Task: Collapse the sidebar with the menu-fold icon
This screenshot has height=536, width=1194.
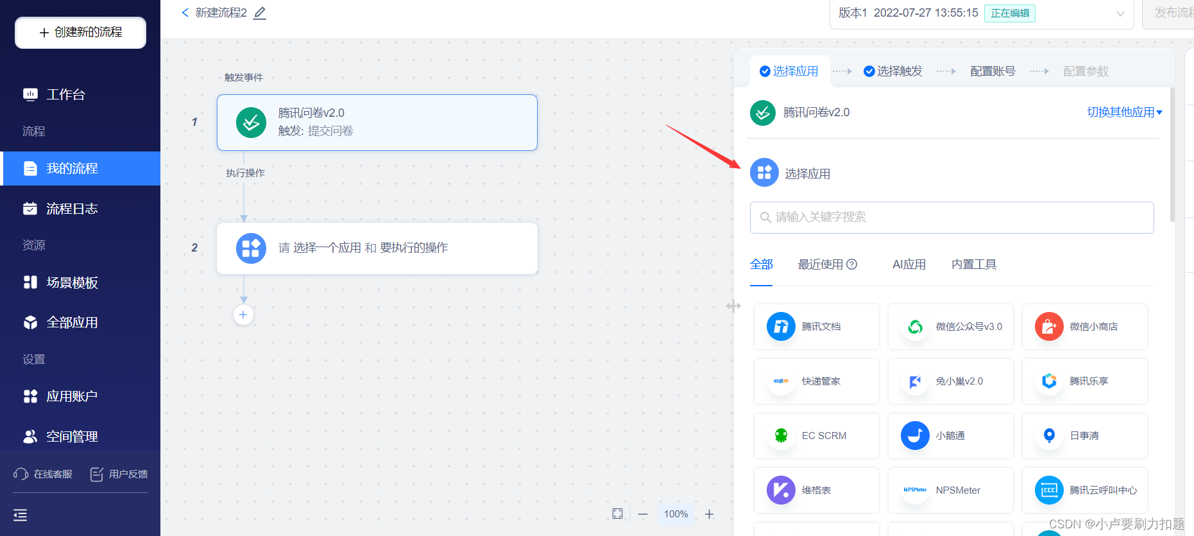Action: (21, 515)
